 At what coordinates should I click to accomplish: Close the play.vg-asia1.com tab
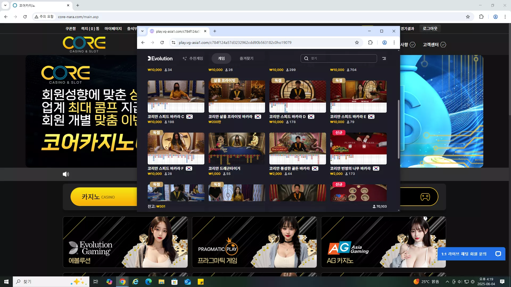205,31
